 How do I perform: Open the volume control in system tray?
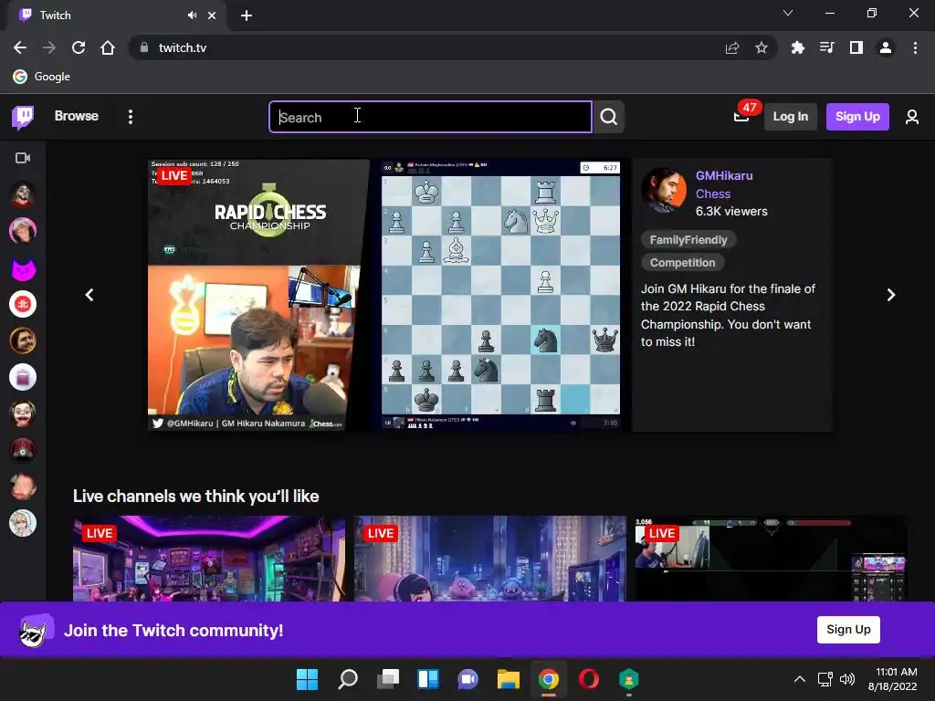846,679
